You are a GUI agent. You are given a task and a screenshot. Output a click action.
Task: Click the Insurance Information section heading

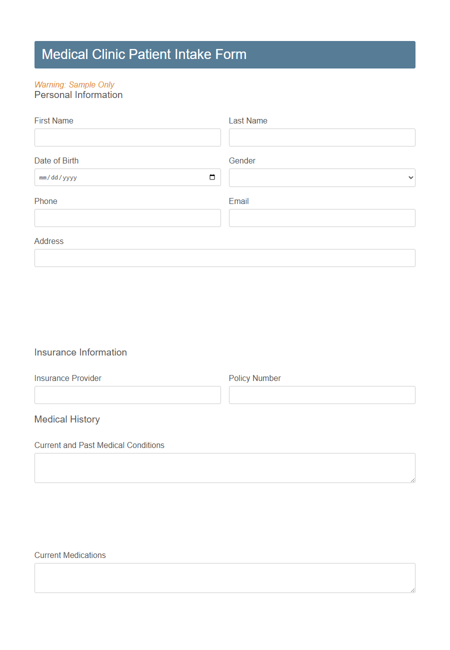(80, 352)
